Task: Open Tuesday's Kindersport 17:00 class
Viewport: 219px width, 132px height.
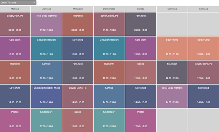Action: coord(46,120)
